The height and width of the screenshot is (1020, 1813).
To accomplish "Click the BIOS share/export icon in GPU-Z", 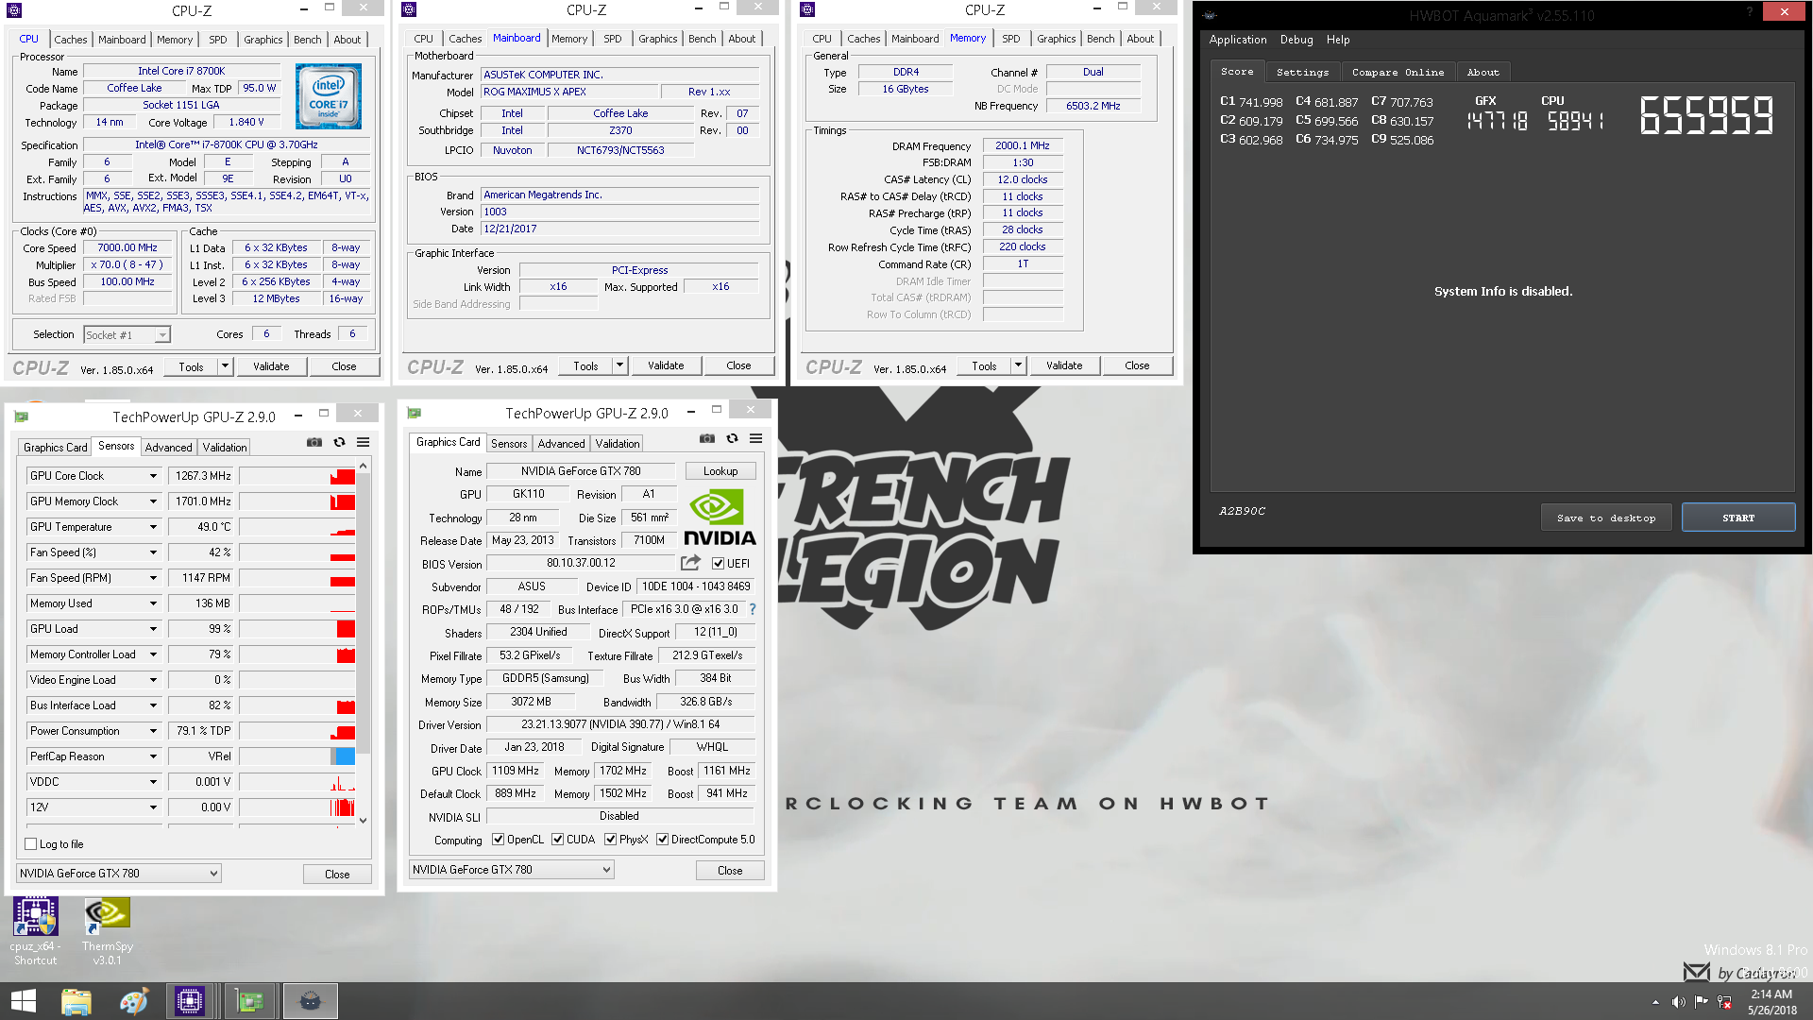I will 691,563.
